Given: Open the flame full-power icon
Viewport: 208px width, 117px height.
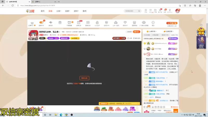Looking at the screenshot, I should [97, 23].
